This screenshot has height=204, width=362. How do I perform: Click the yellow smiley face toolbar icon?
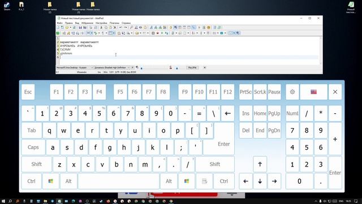209,28
